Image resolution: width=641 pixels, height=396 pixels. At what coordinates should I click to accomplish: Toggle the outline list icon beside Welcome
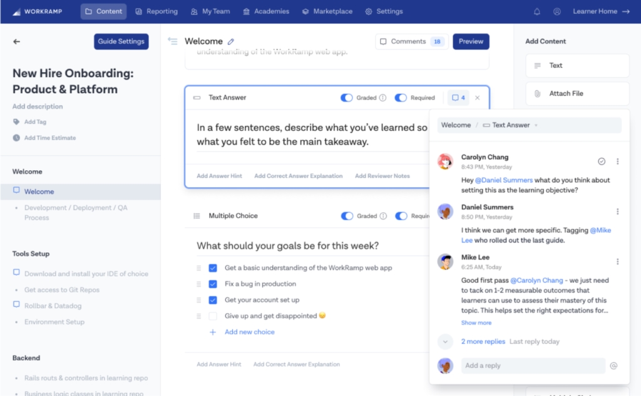tap(173, 41)
